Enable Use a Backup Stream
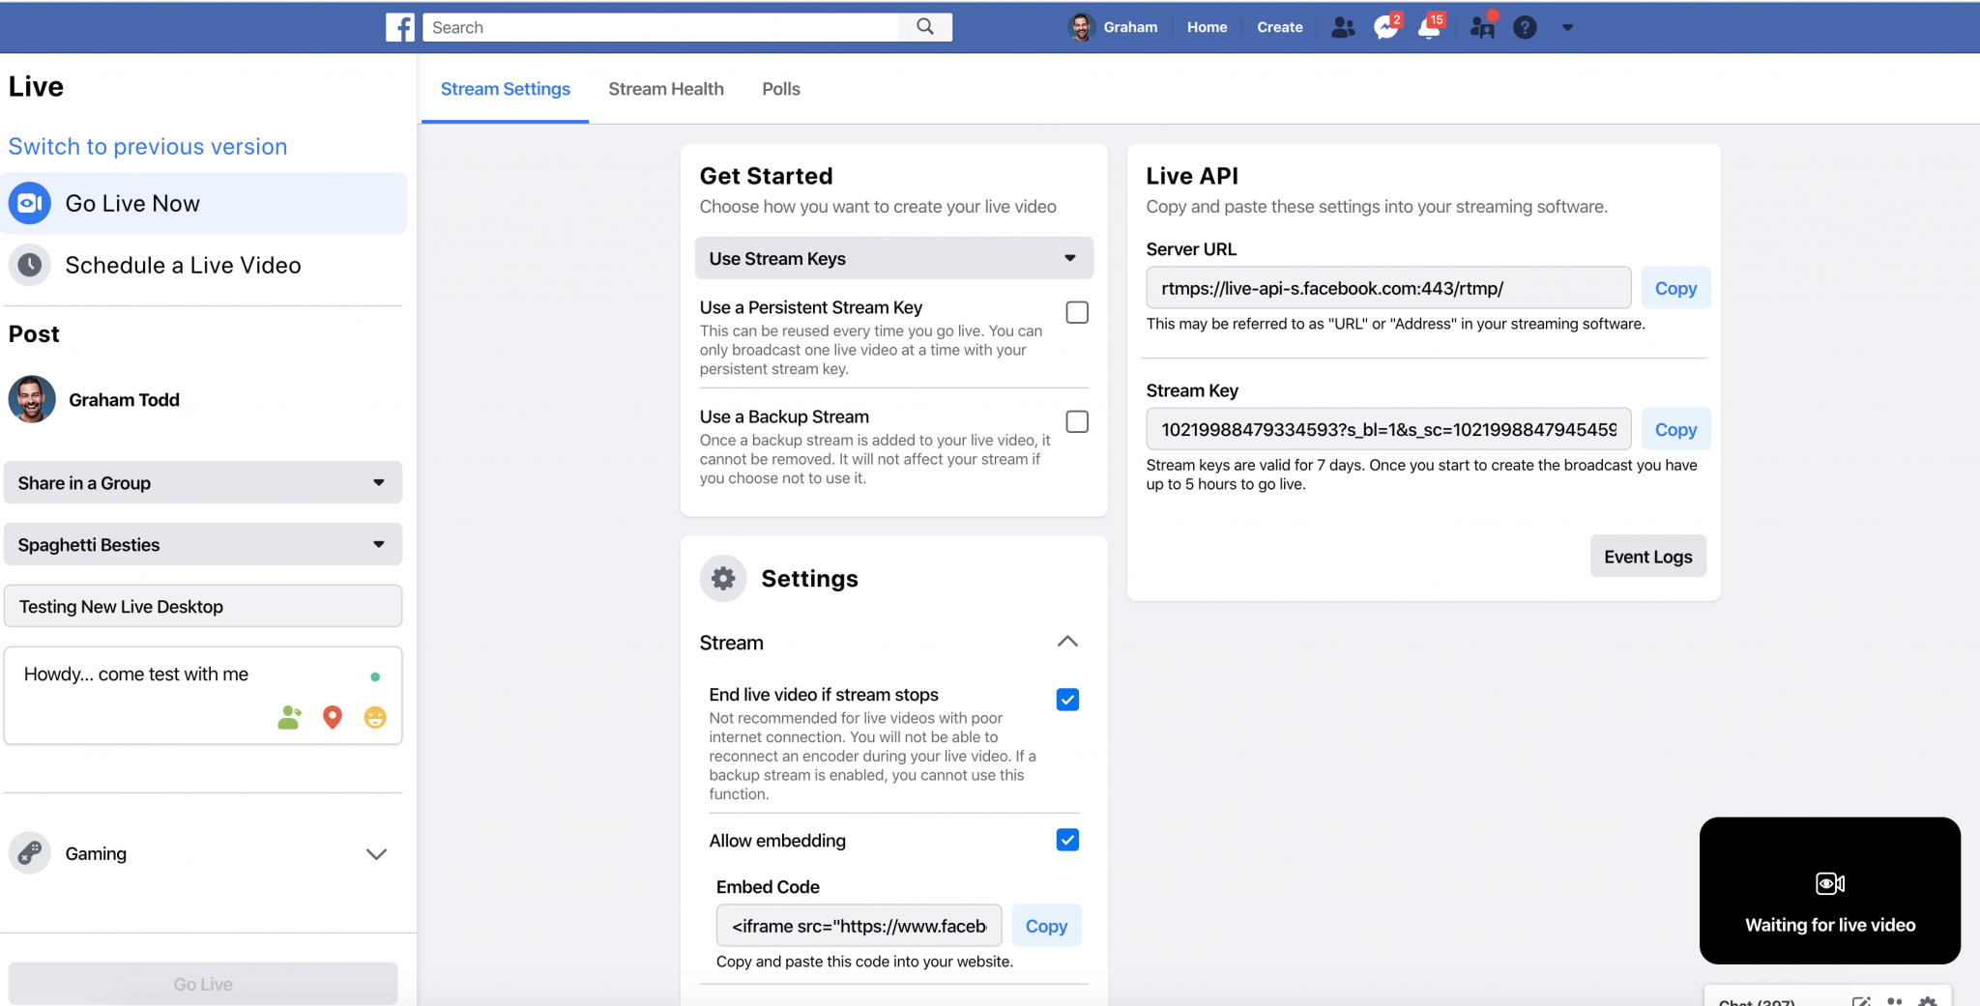Viewport: 1980px width, 1006px height. point(1076,421)
